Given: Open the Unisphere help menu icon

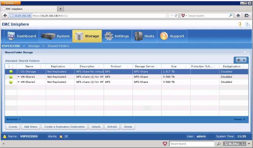Looking at the screenshot, I should (x=247, y=24).
